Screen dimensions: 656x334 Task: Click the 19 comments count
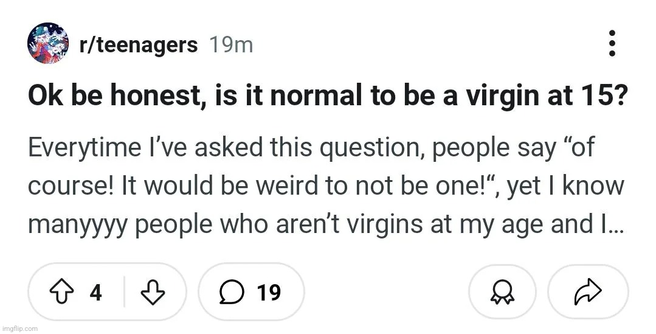tap(269, 292)
